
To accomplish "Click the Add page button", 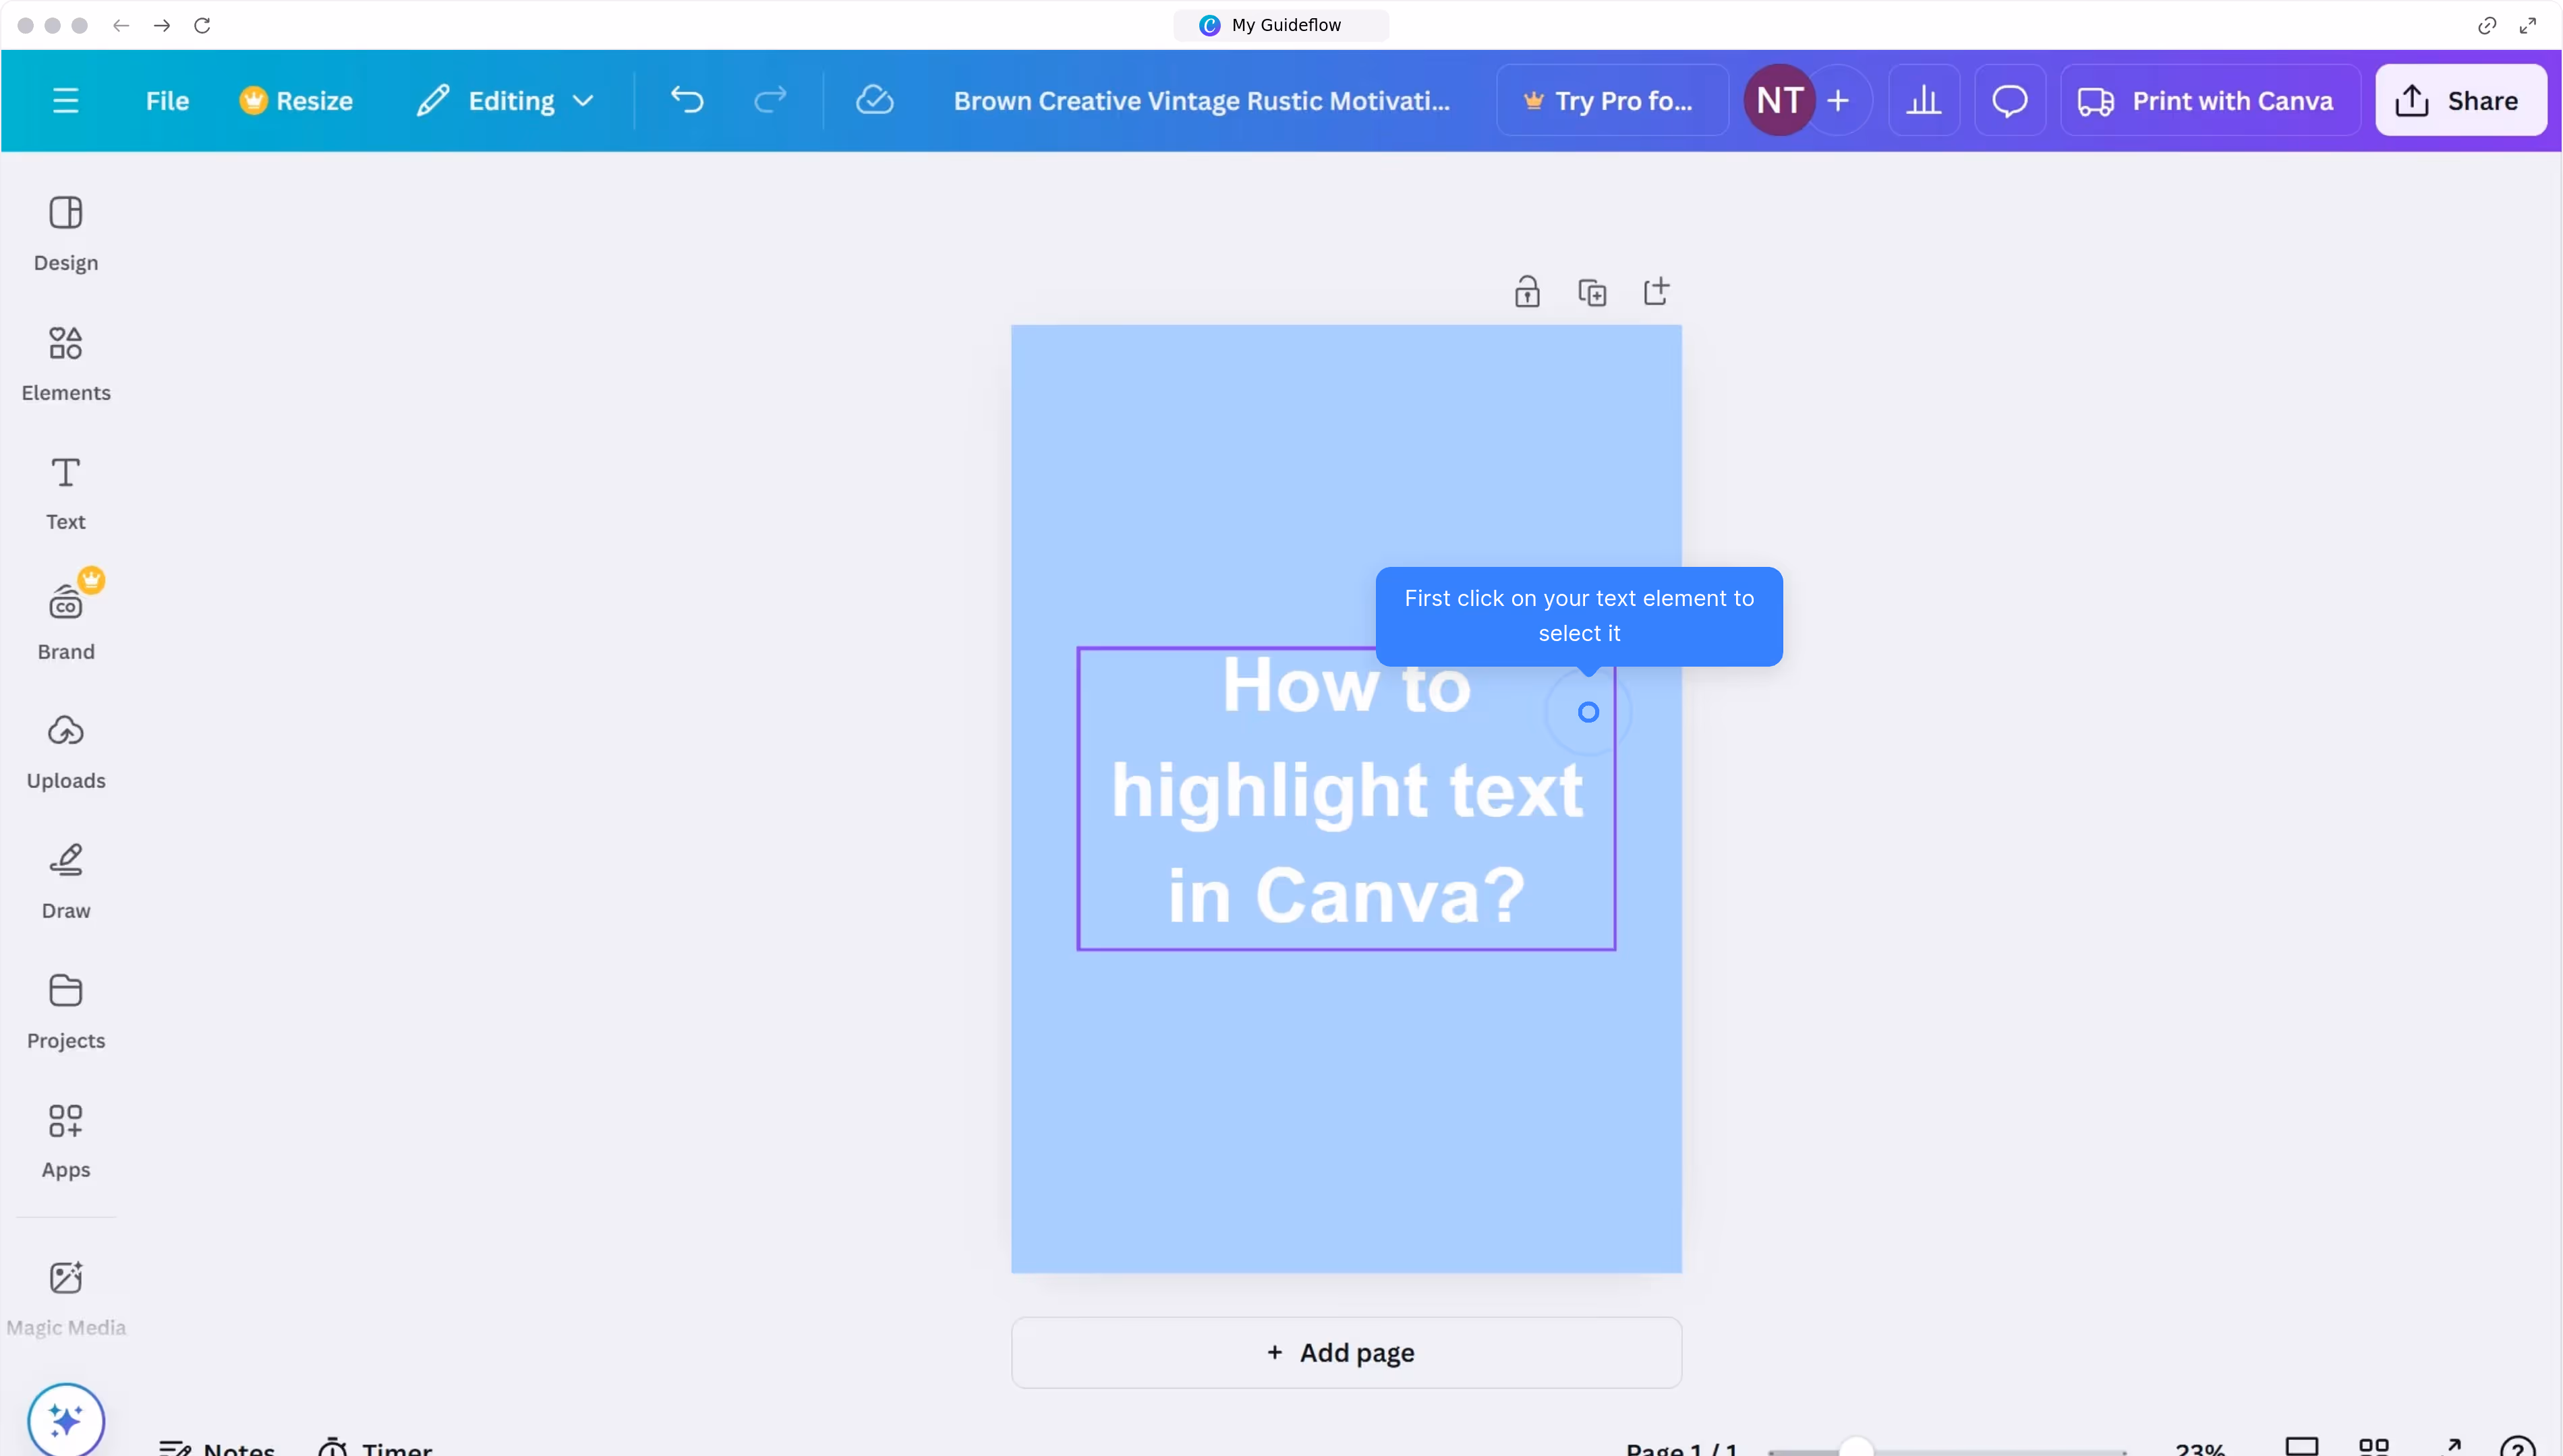I will point(1346,1352).
